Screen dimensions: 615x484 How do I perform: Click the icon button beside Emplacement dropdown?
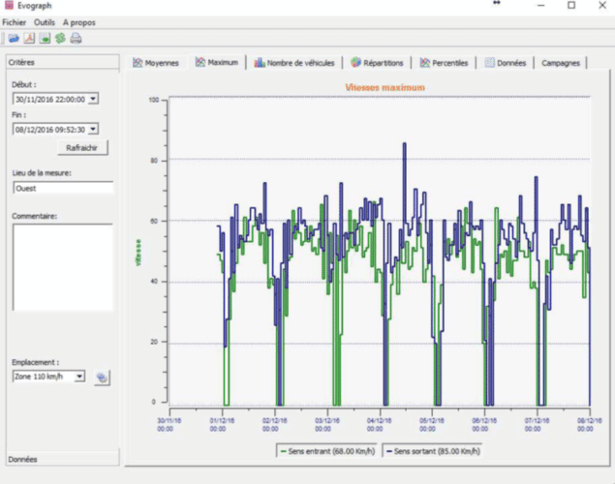point(102,378)
